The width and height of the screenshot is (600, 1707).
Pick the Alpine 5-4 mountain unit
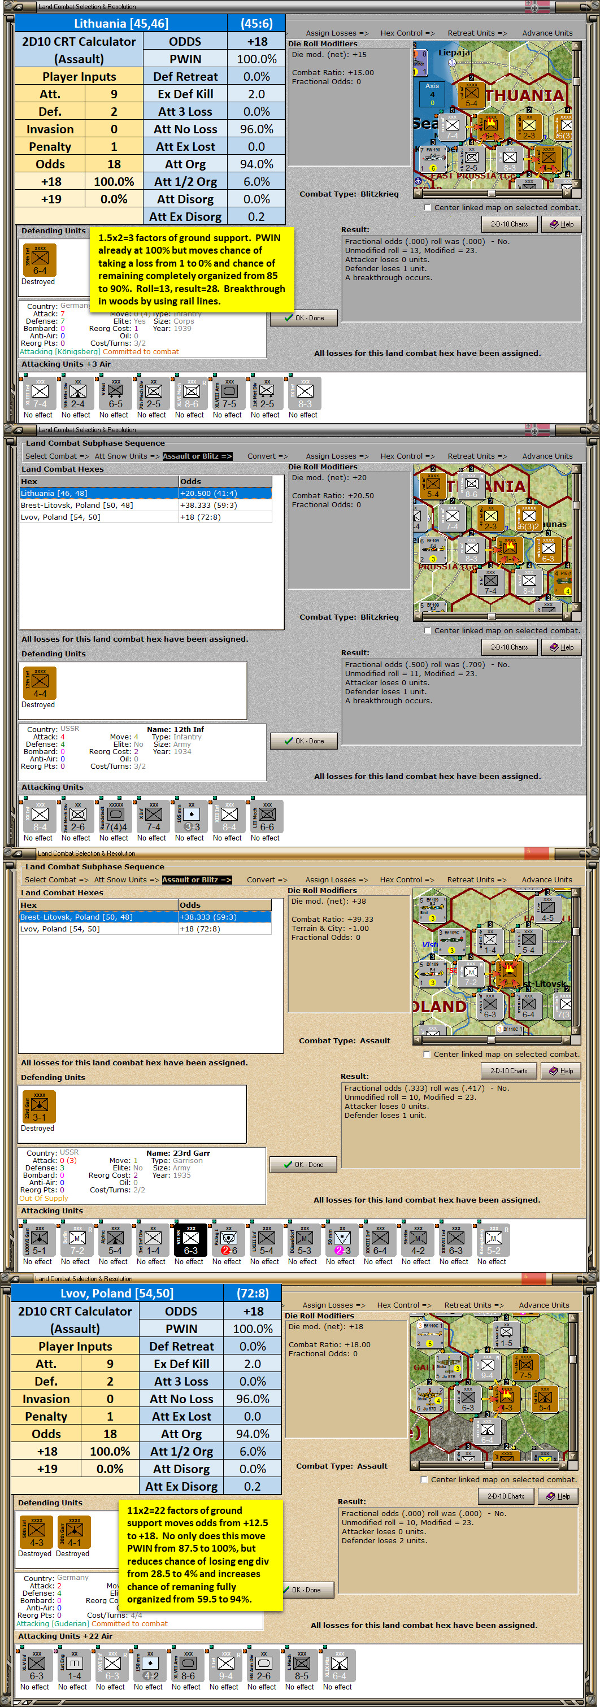[x=115, y=1240]
